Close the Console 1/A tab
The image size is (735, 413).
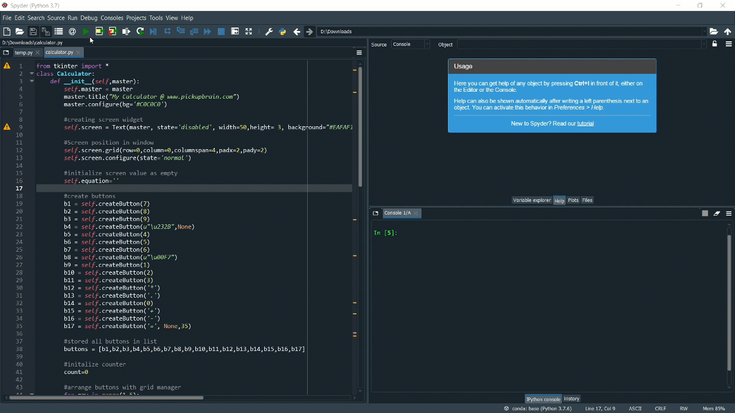coord(417,213)
